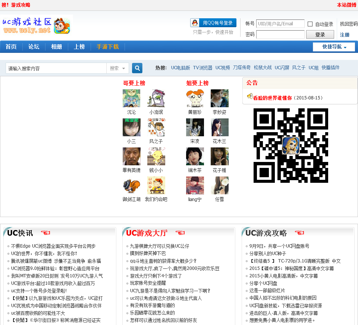Enable the 自动登录 checkbox
The width and height of the screenshot is (358, 325).
point(310,24)
